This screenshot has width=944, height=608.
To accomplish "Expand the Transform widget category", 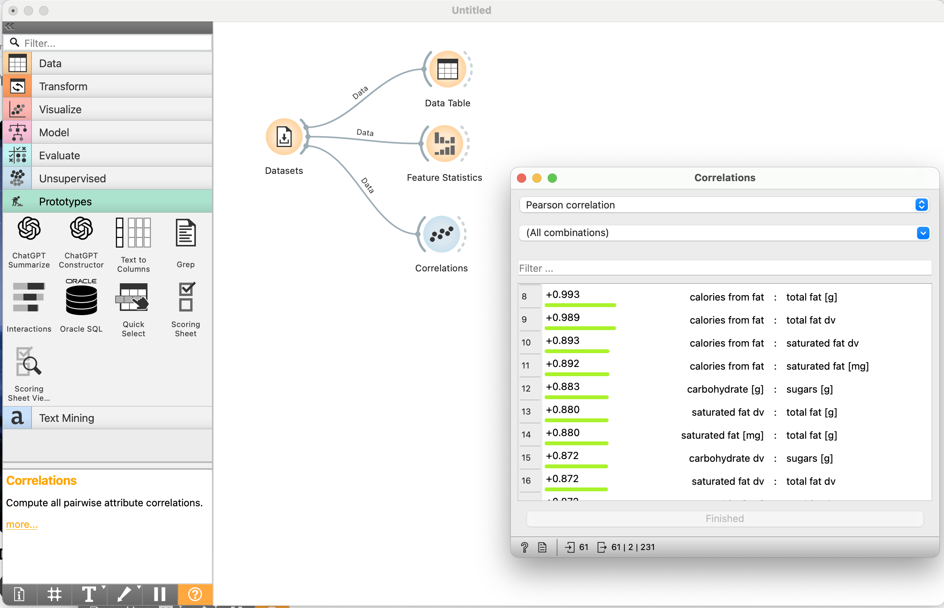I will (x=108, y=86).
